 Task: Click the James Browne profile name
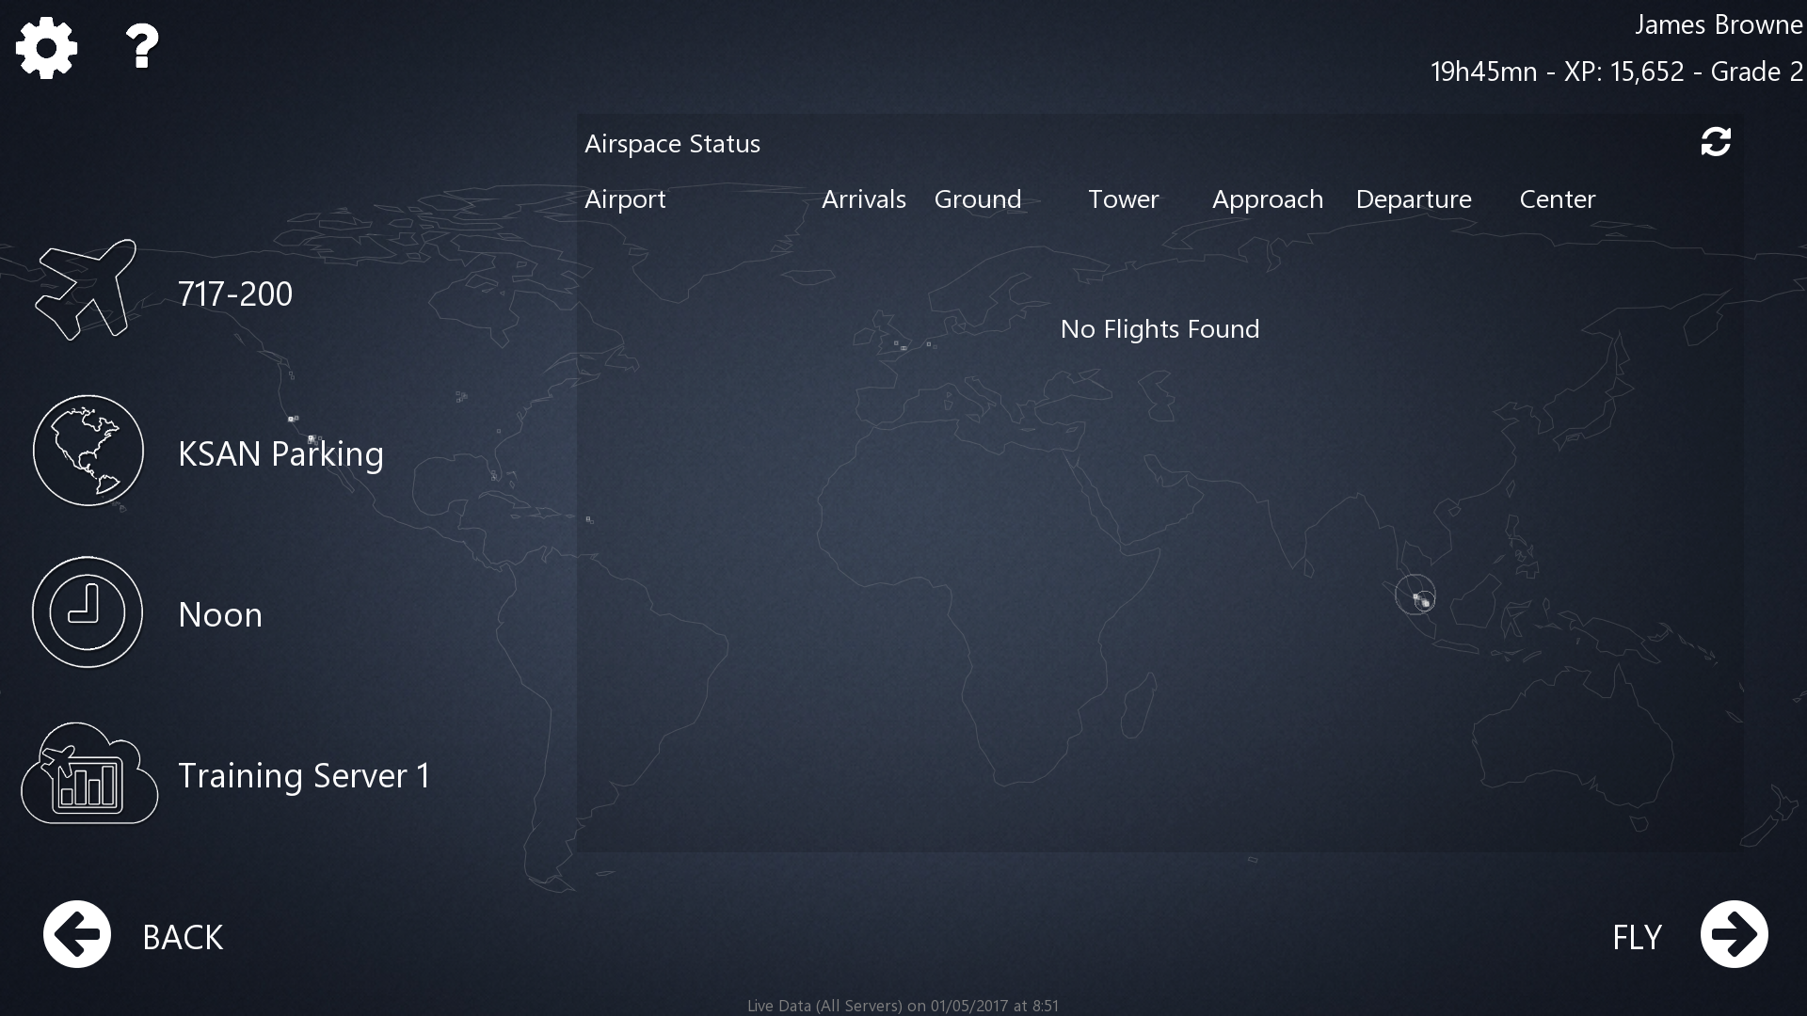[1718, 25]
